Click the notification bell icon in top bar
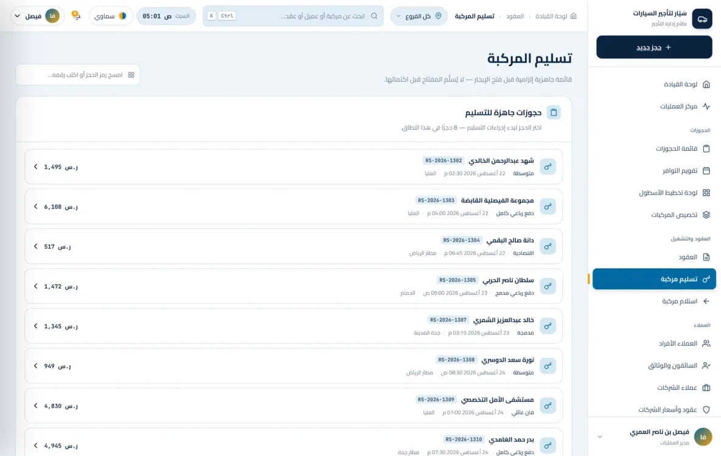The width and height of the screenshot is (721, 456). click(76, 16)
